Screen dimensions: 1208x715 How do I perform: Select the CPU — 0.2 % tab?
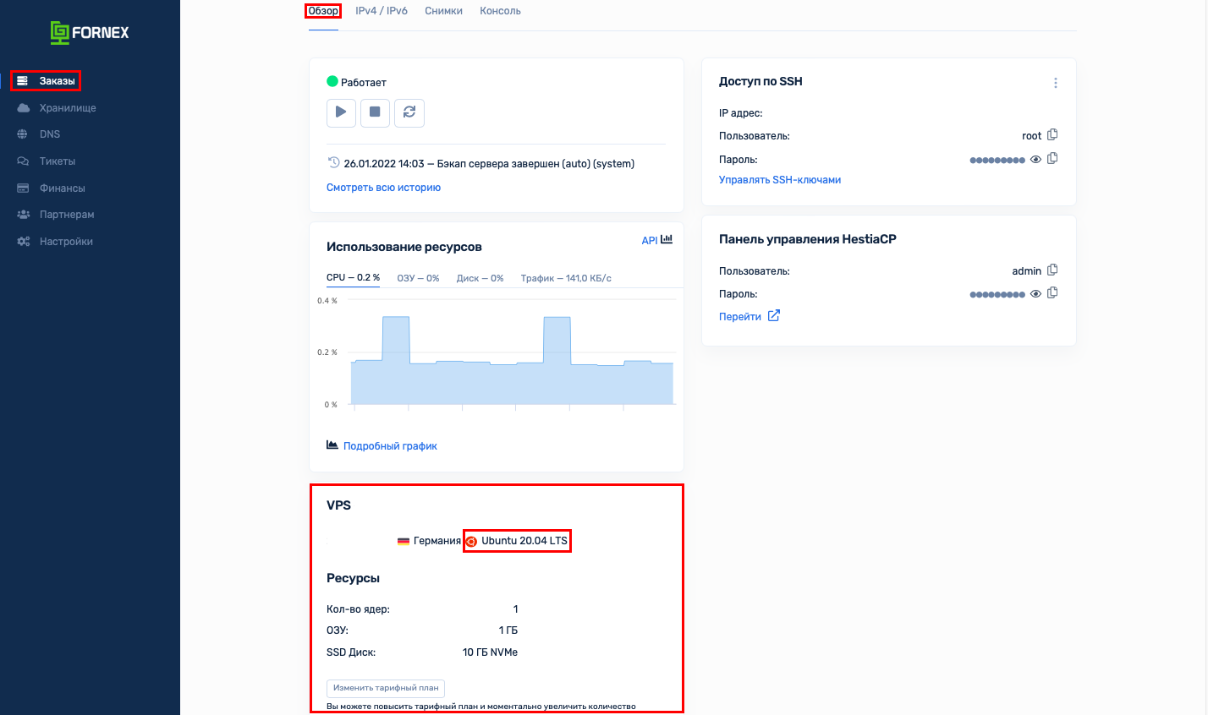(x=353, y=277)
